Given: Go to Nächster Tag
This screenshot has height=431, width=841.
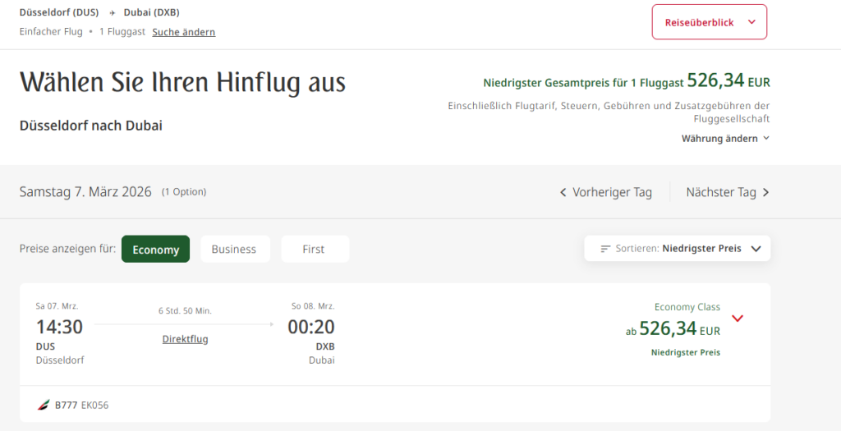Looking at the screenshot, I should click(x=728, y=192).
